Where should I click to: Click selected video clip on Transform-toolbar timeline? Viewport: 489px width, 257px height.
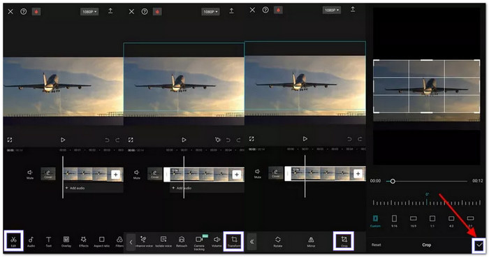204,175
